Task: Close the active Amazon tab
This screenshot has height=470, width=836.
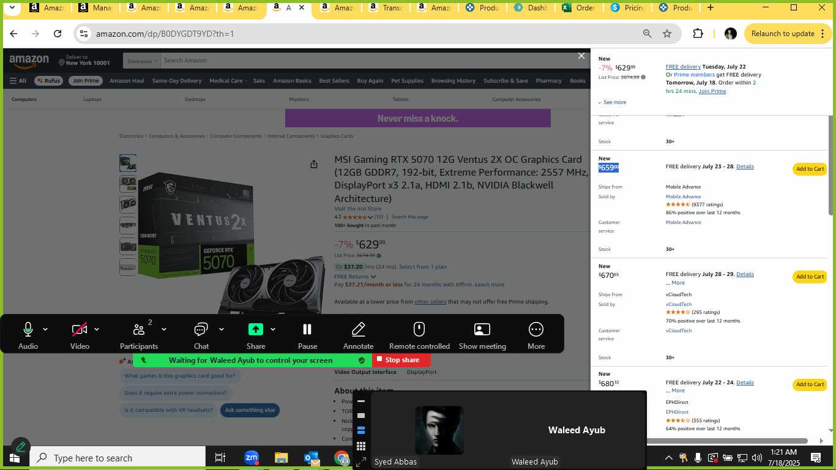Action: coord(302,8)
